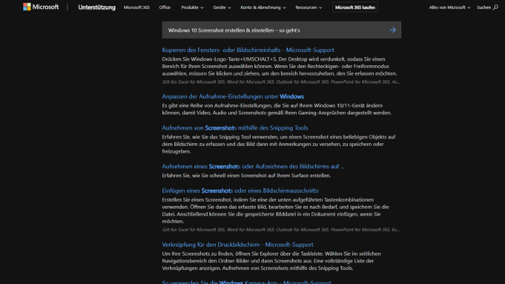Expand the Ressourcen dropdown

(x=308, y=7)
